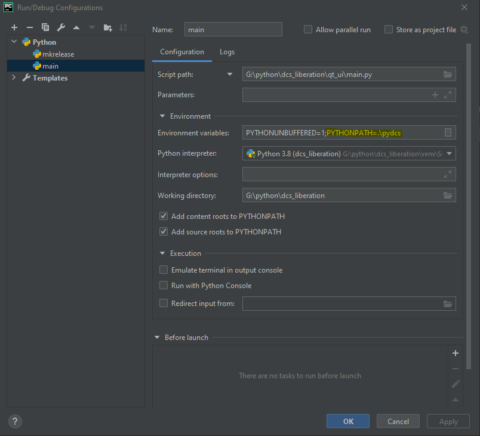Image resolution: width=480 pixels, height=436 pixels.
Task: Enable Emulate terminal in output console
Action: pos(164,270)
